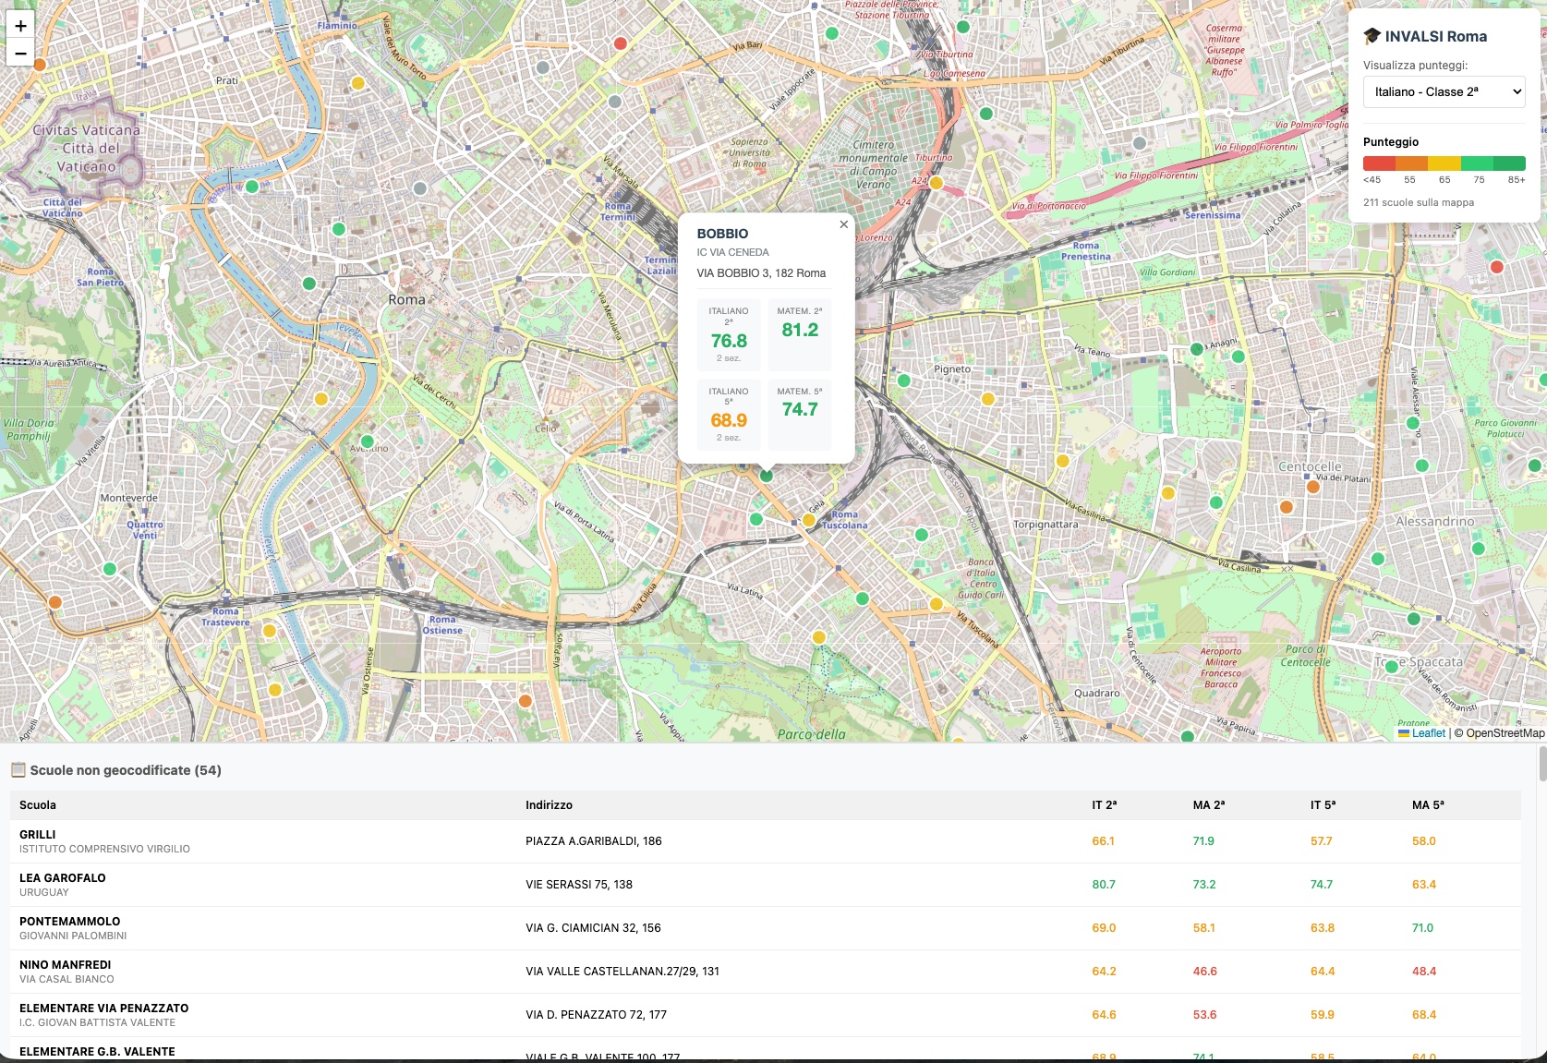
Task: Click the MA 5ª column header
Action: [1428, 805]
